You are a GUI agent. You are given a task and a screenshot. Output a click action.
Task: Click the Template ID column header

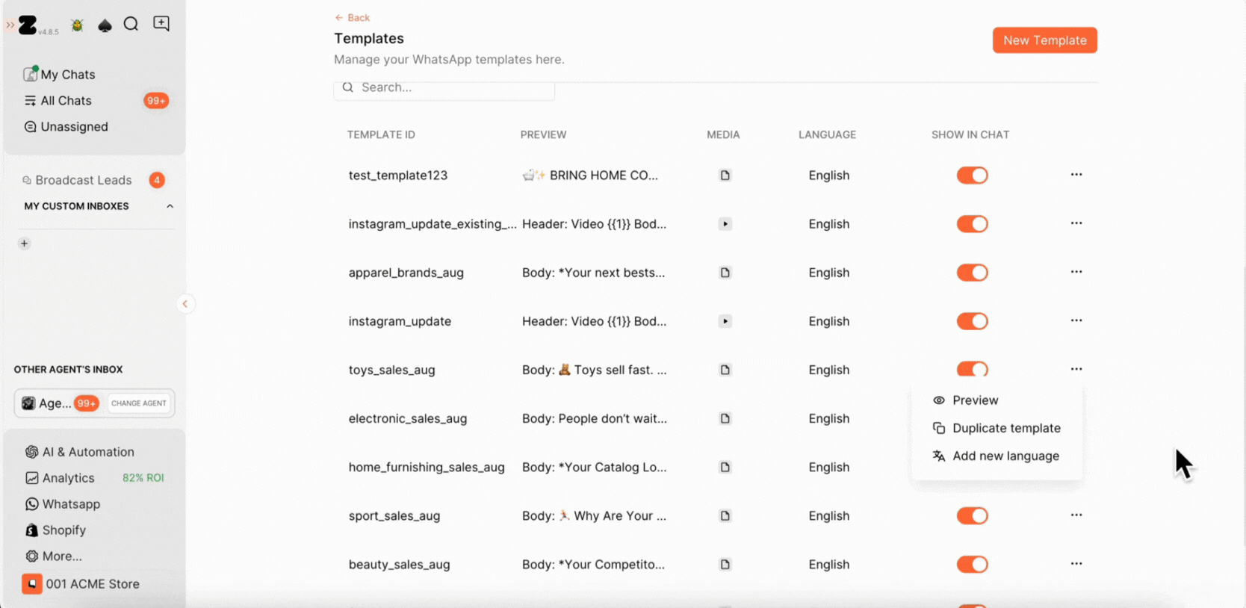(381, 134)
